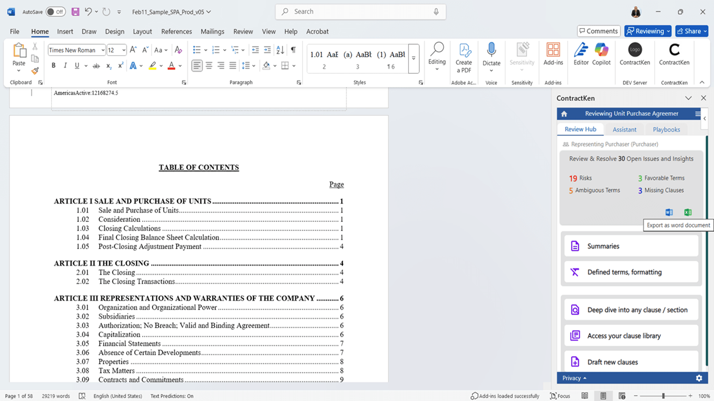Apply Subscript formatting

tap(109, 66)
